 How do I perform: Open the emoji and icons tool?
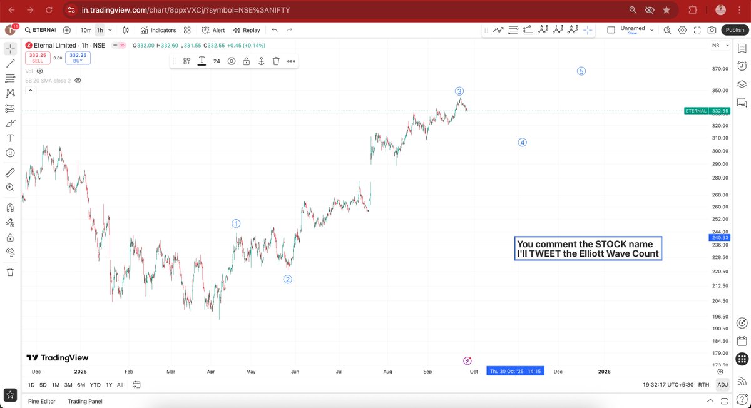click(10, 153)
